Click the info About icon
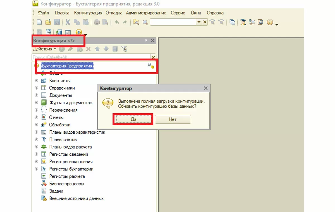This screenshot has height=212, width=335. coord(270,22)
